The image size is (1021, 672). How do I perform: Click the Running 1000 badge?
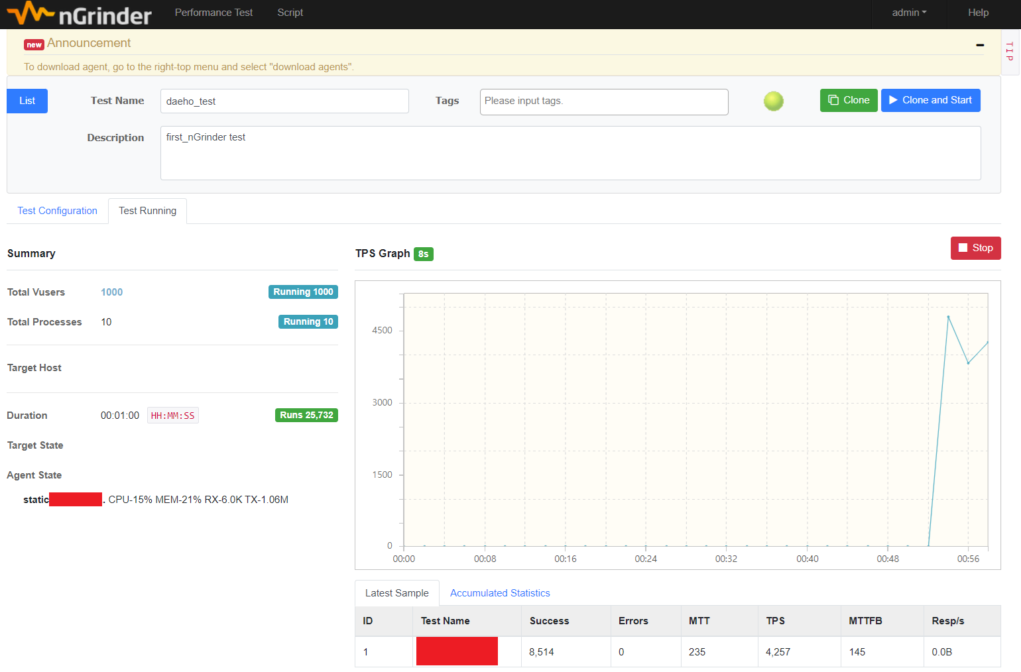303,292
